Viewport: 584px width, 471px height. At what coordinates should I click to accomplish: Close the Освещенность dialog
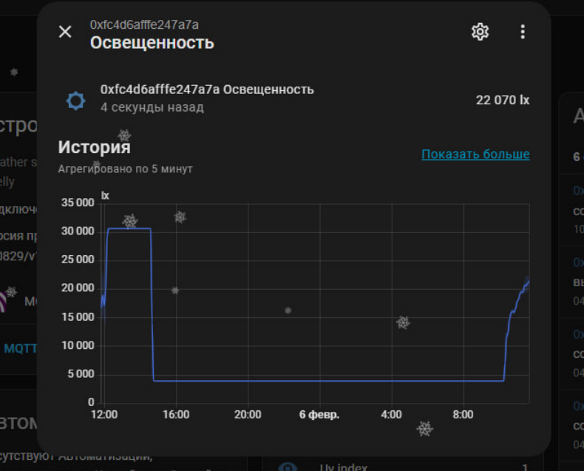click(65, 32)
